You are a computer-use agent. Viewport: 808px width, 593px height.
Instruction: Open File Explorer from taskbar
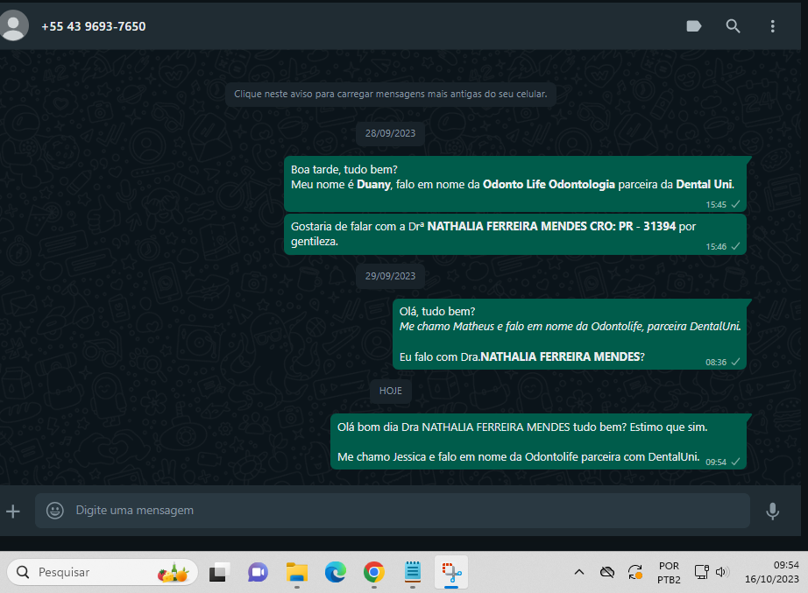(297, 572)
